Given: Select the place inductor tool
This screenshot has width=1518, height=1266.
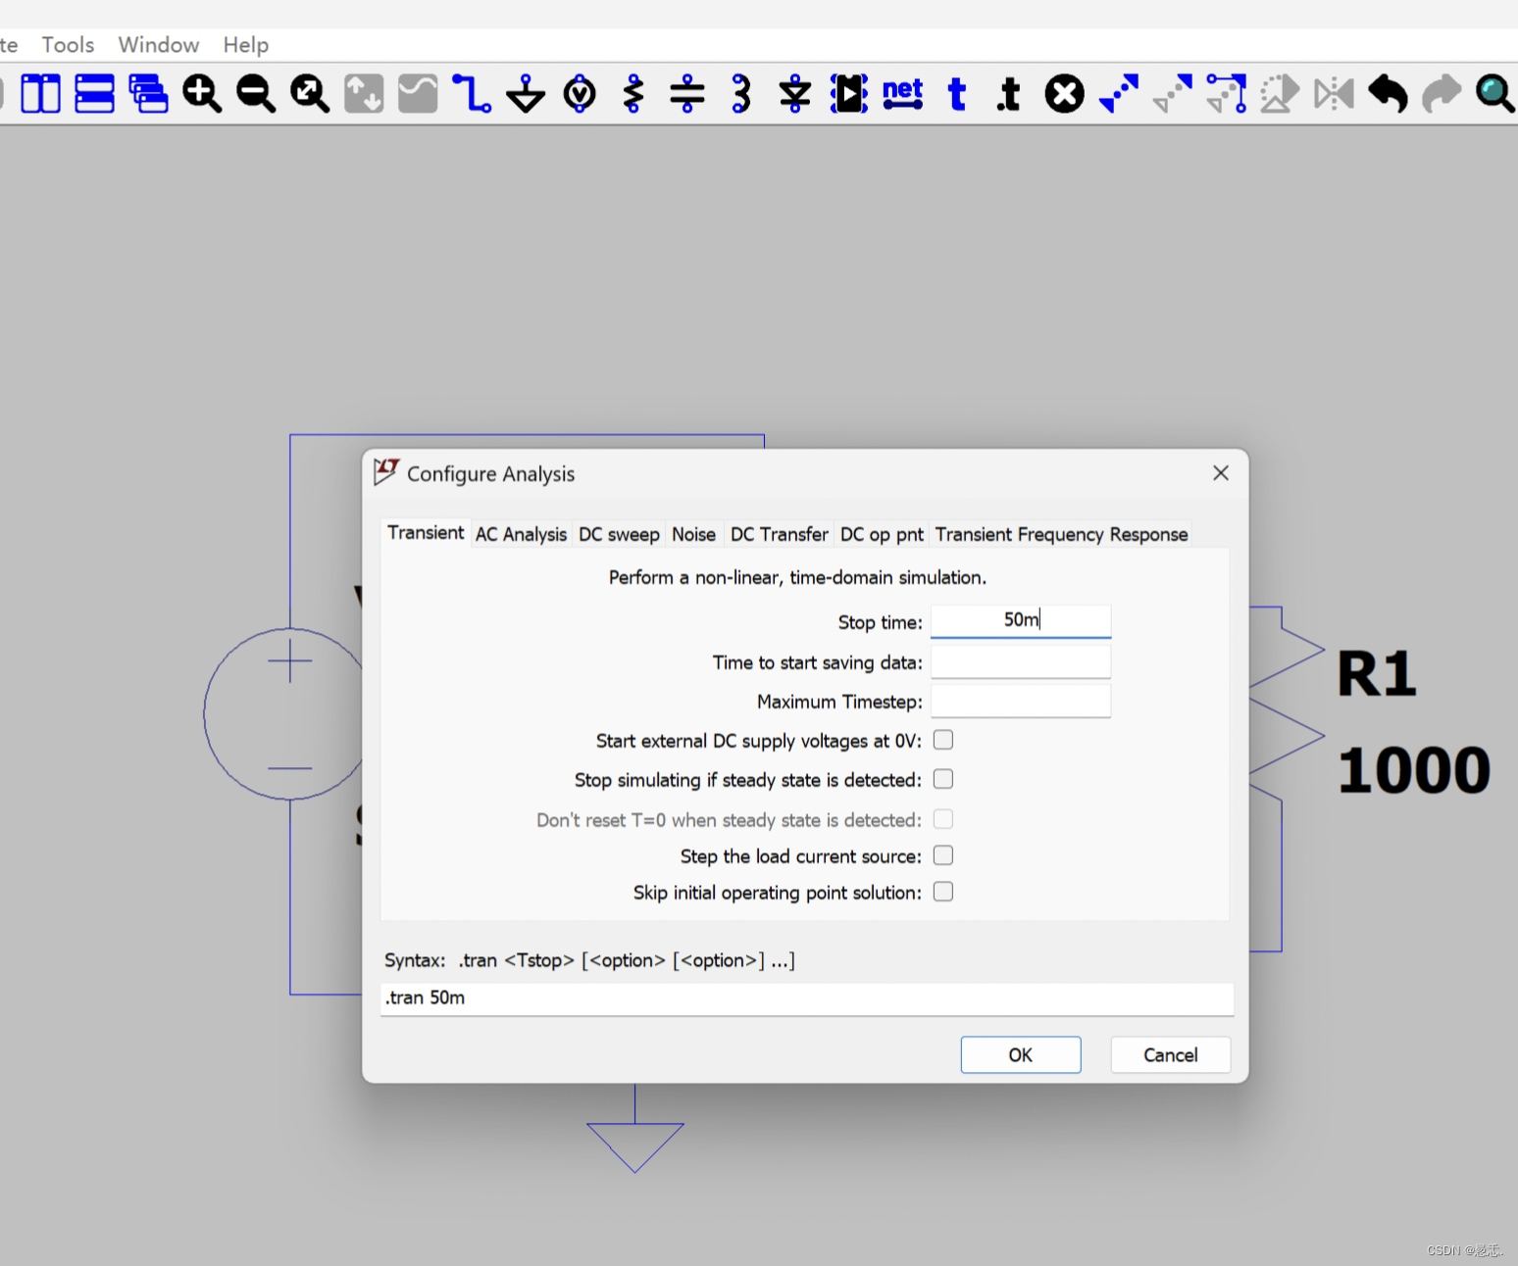Looking at the screenshot, I should pyautogui.click(x=741, y=94).
